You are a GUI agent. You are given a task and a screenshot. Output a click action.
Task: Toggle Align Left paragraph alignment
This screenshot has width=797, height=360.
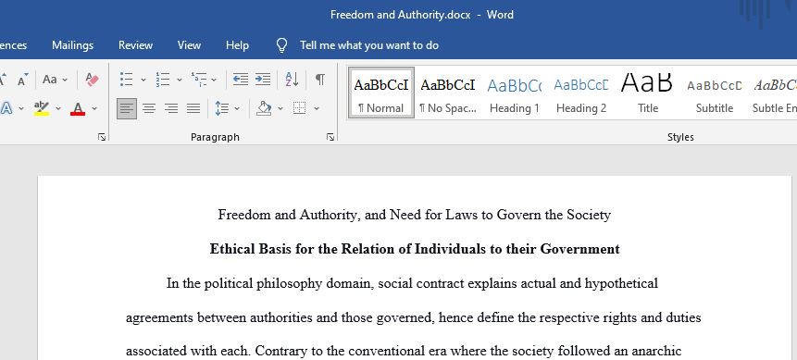[x=127, y=108]
